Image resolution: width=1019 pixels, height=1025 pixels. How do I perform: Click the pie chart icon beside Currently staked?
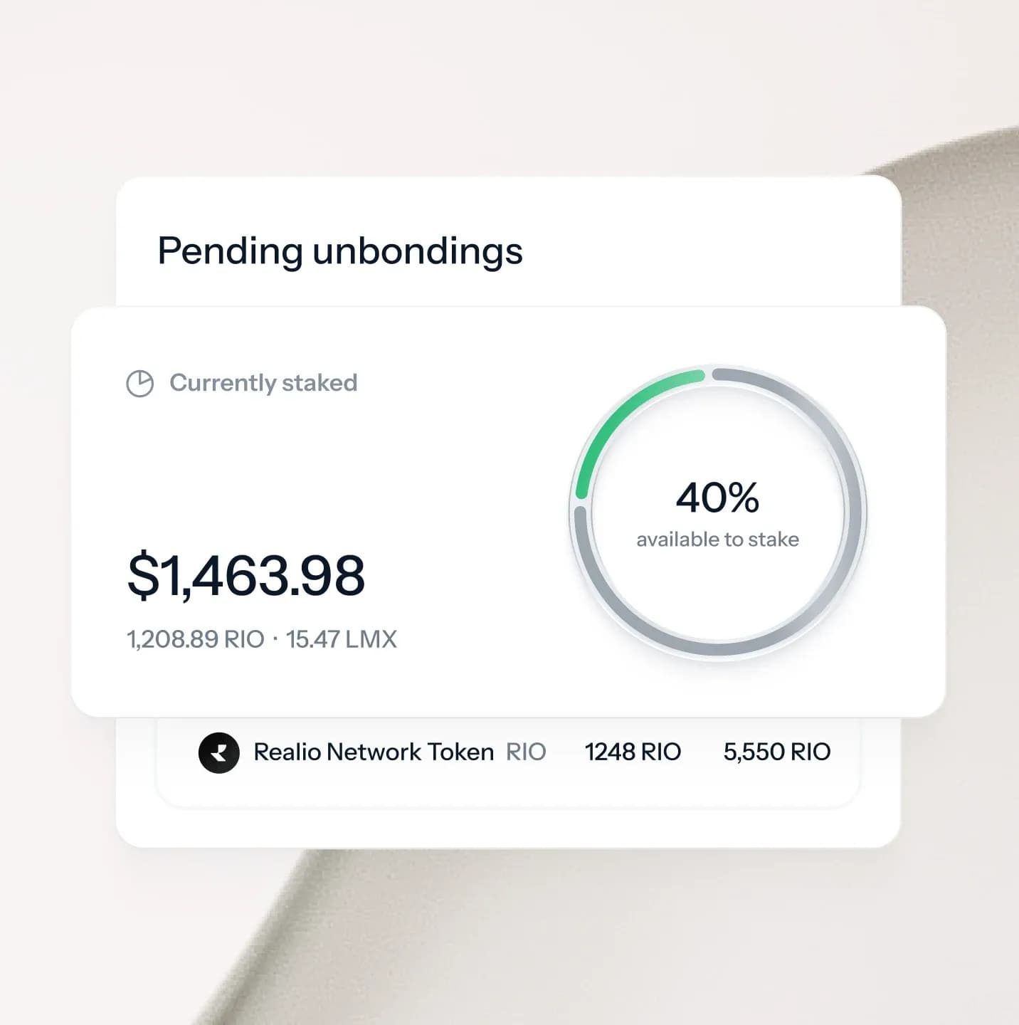coord(139,384)
